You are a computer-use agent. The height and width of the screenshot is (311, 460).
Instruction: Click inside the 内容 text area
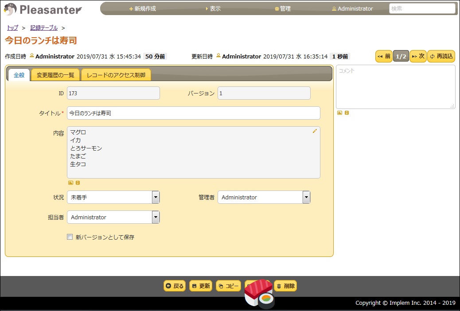(194, 152)
